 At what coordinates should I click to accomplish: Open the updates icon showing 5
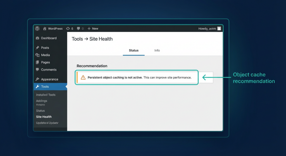pos(68,28)
